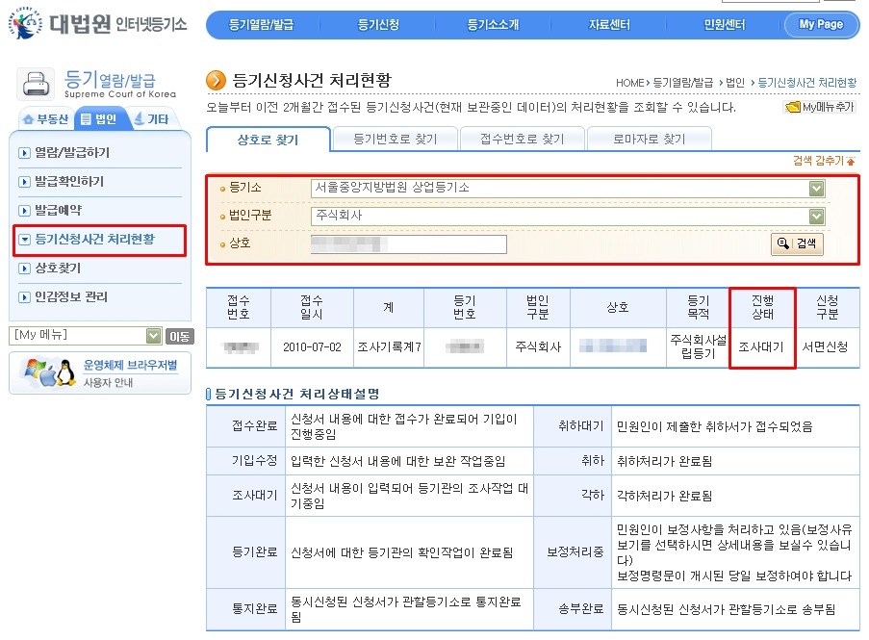
Task: Click arrow icon next to 발급확인하기
Action: (x=24, y=182)
